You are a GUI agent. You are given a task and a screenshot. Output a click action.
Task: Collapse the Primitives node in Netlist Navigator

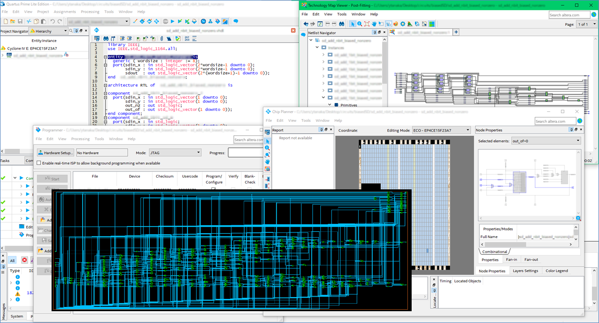330,105
